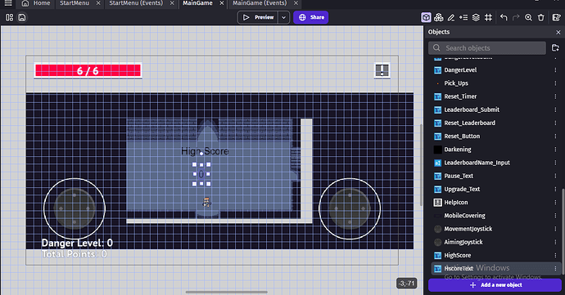The width and height of the screenshot is (565, 295).
Task: Click the help icon in scene canvas
Action: (x=382, y=70)
